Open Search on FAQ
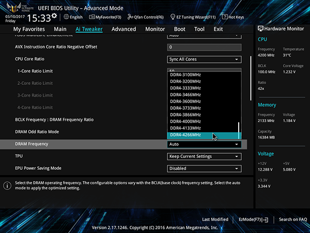Image resolution: width=310 pixels, height=233 pixels. pyautogui.click(x=293, y=220)
